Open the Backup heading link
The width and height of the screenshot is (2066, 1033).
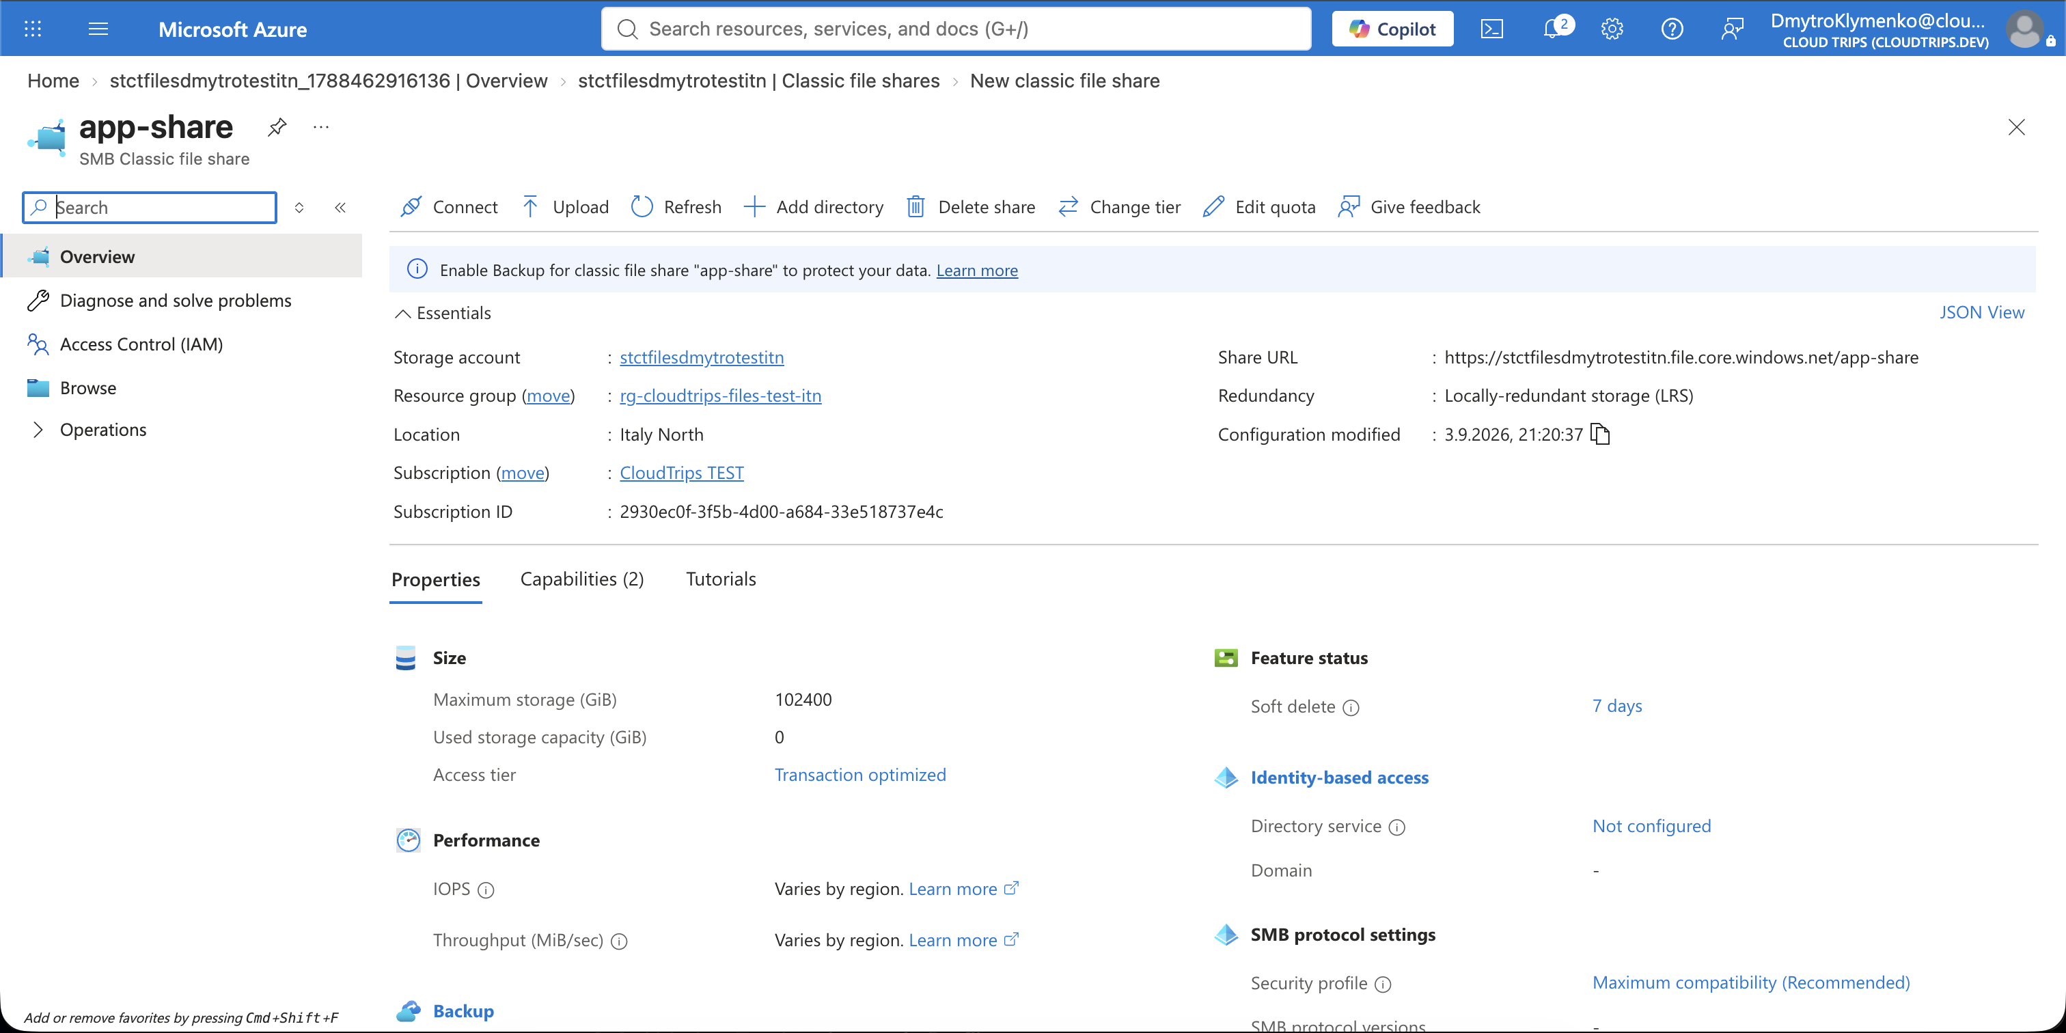pos(463,1010)
